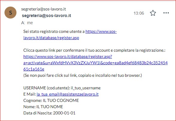Image resolution: width=176 pixels, height=121 pixels.
Task: Click the 'Nome: IL TUO NOME' text
Action: click(43, 107)
